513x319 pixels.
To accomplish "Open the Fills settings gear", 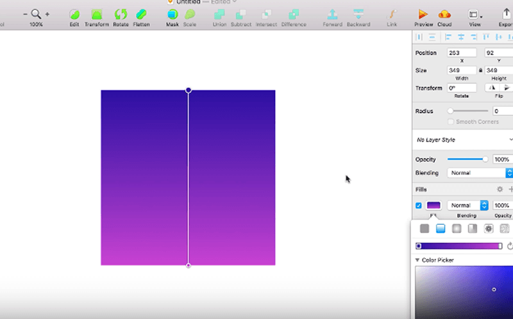I will click(500, 190).
